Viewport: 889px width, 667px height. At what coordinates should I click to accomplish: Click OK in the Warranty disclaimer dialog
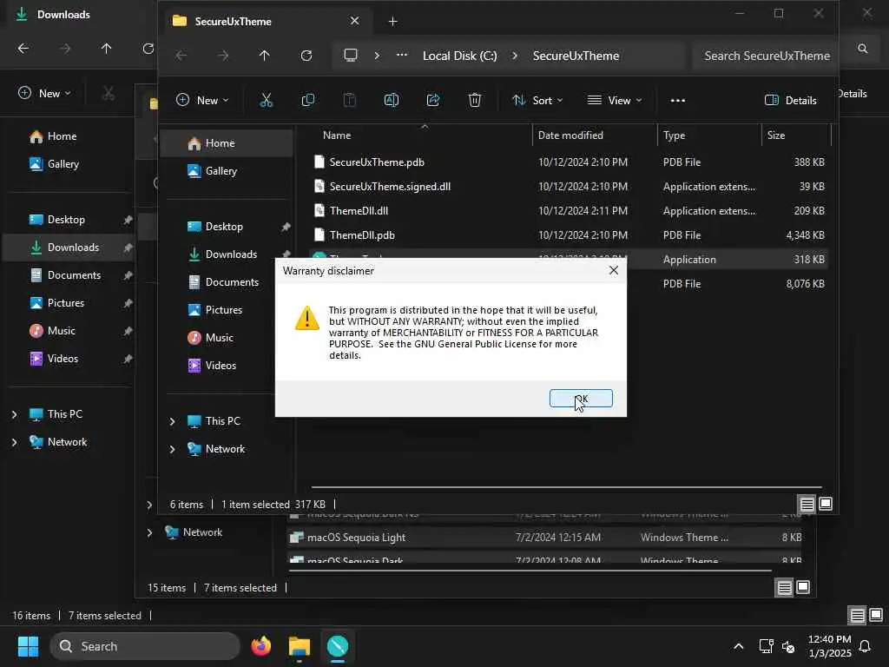[581, 398]
